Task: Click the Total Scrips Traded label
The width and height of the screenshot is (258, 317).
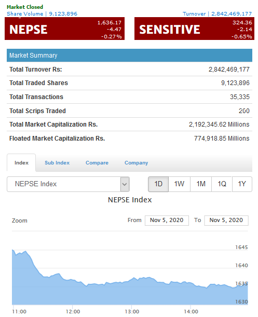Action: 37,111
